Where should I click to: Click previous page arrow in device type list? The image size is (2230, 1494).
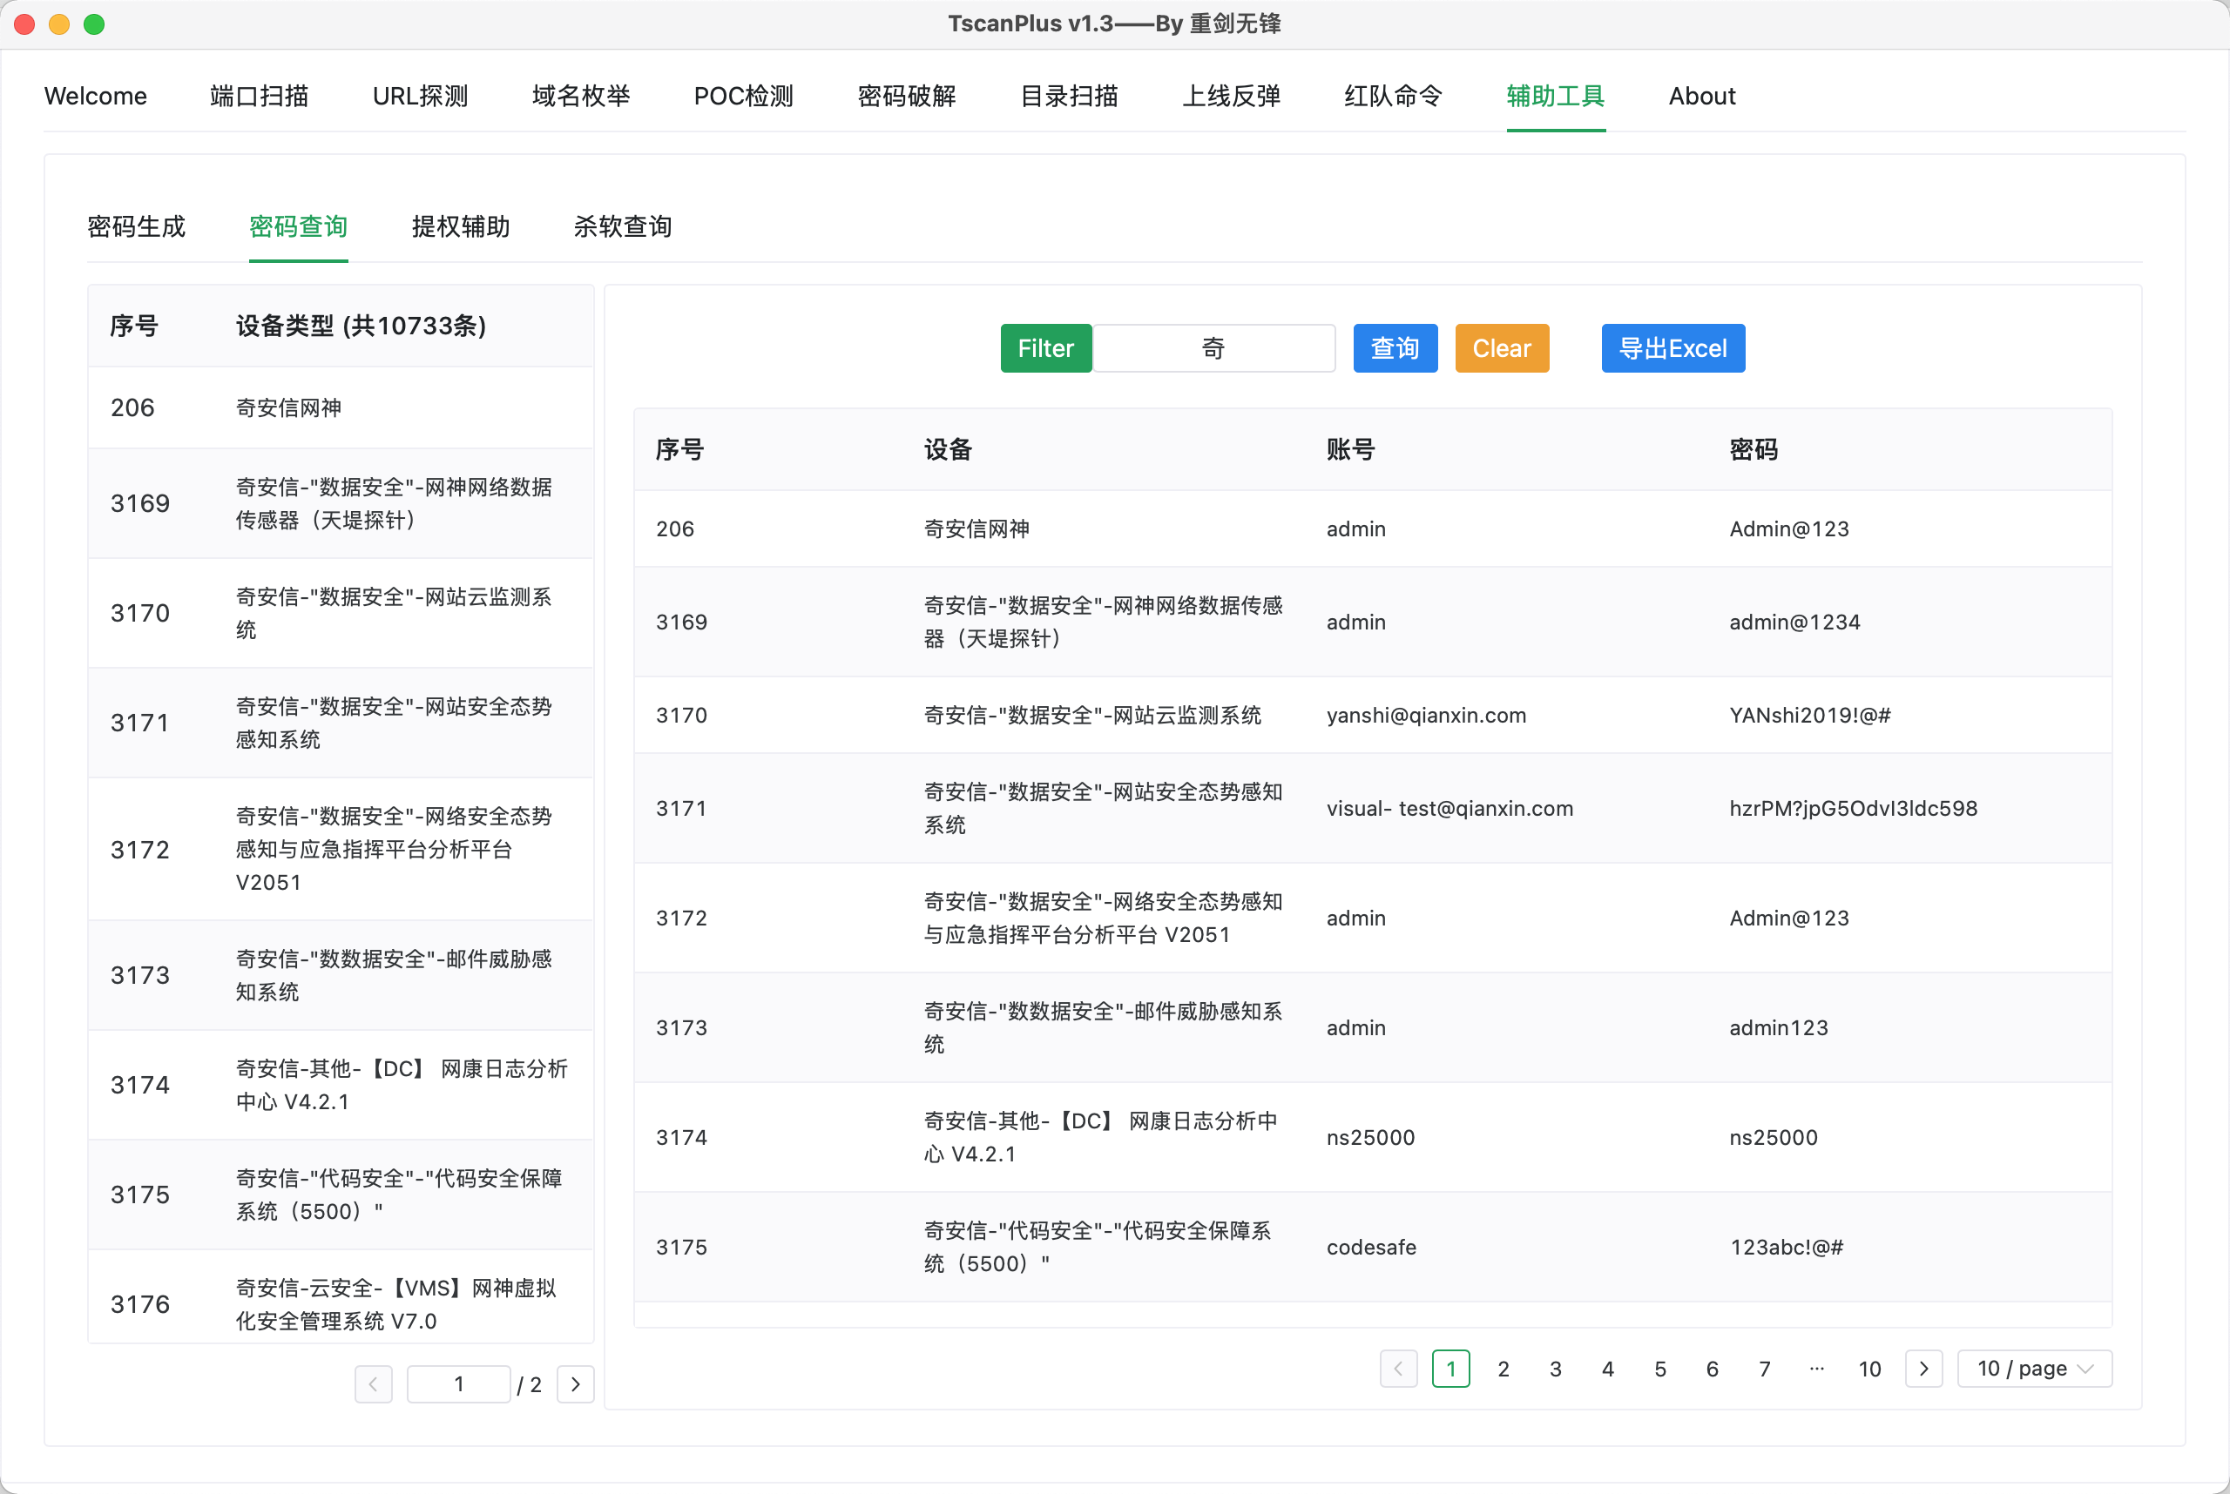373,1383
